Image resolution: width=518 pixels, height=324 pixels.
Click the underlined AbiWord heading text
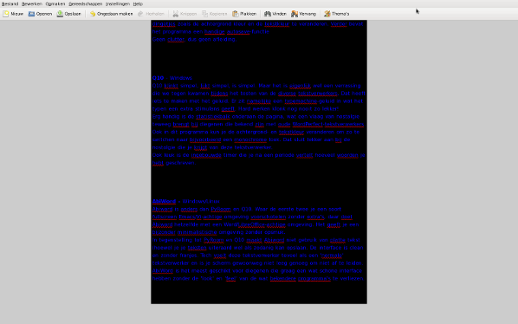(x=164, y=201)
